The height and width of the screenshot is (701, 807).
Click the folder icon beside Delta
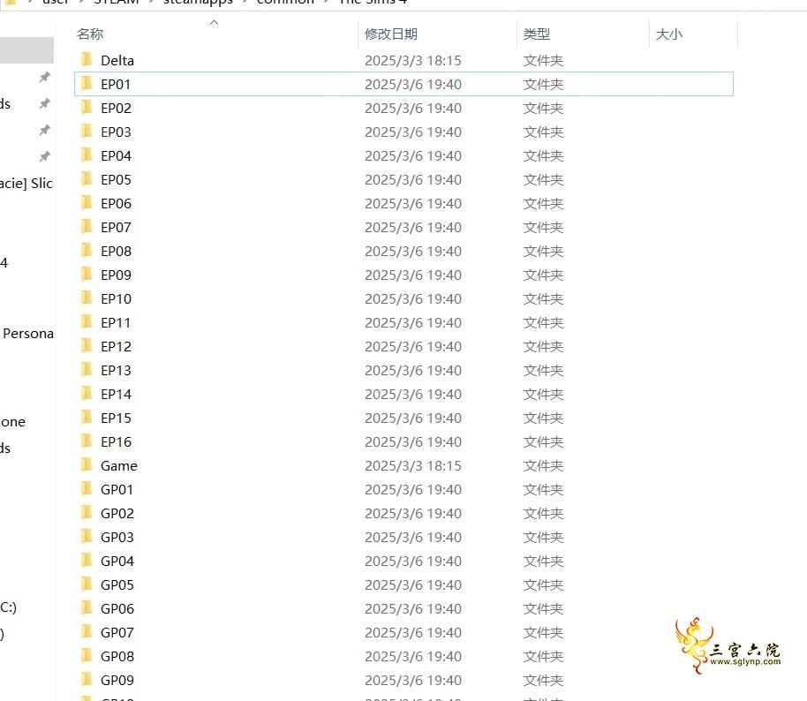(x=87, y=60)
